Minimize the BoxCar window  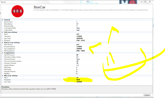point(142,2)
